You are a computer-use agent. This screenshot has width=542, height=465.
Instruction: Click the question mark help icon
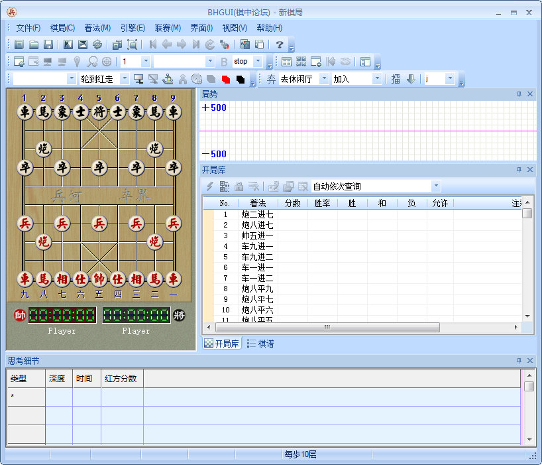280,44
